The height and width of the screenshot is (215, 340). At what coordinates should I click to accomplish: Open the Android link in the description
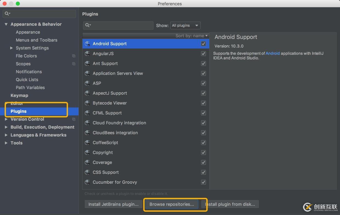click(273, 53)
